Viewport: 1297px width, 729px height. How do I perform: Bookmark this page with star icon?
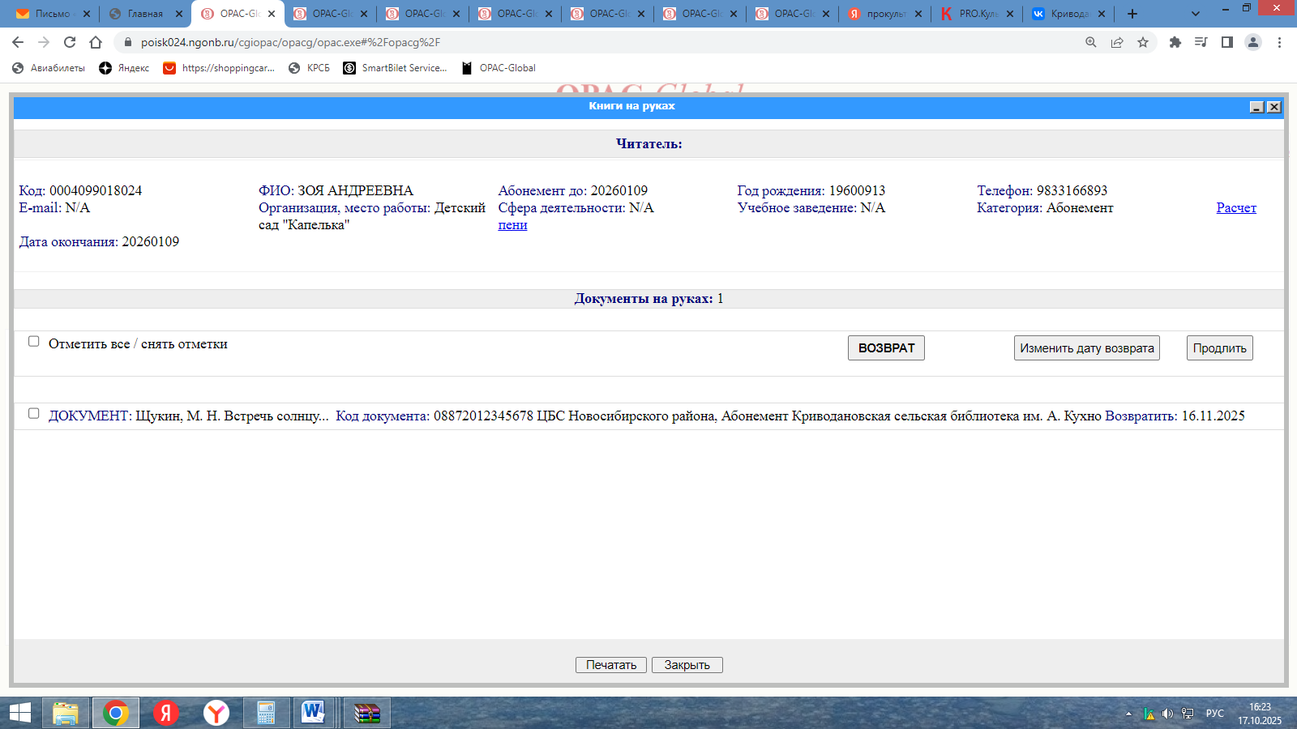tap(1143, 42)
